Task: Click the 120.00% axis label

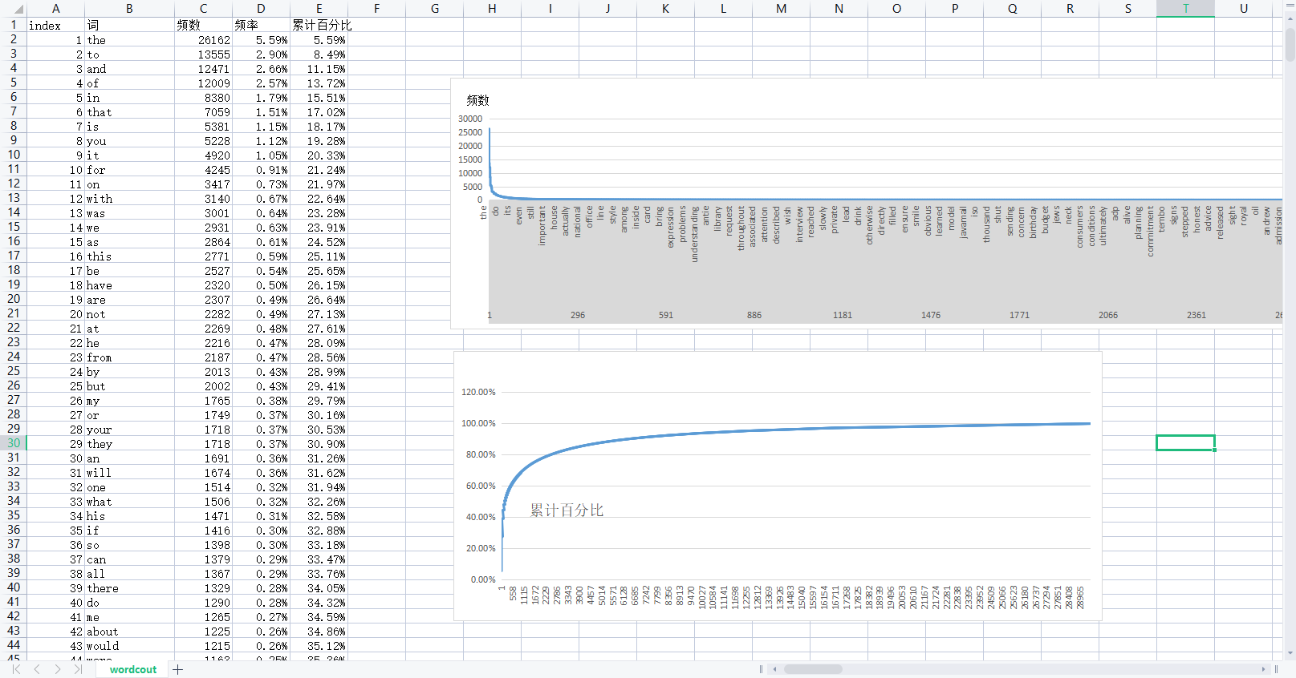Action: (478, 392)
